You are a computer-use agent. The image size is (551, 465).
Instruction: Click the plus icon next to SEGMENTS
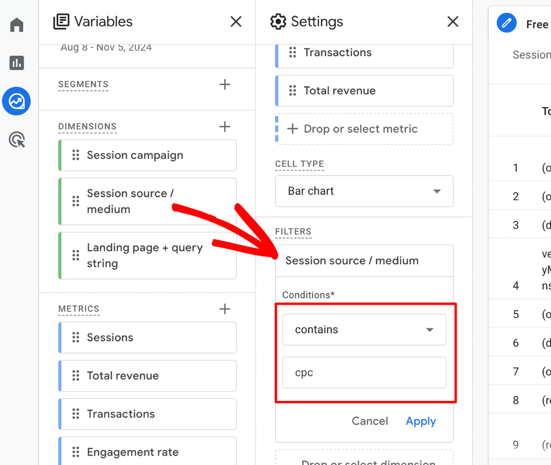coord(225,84)
